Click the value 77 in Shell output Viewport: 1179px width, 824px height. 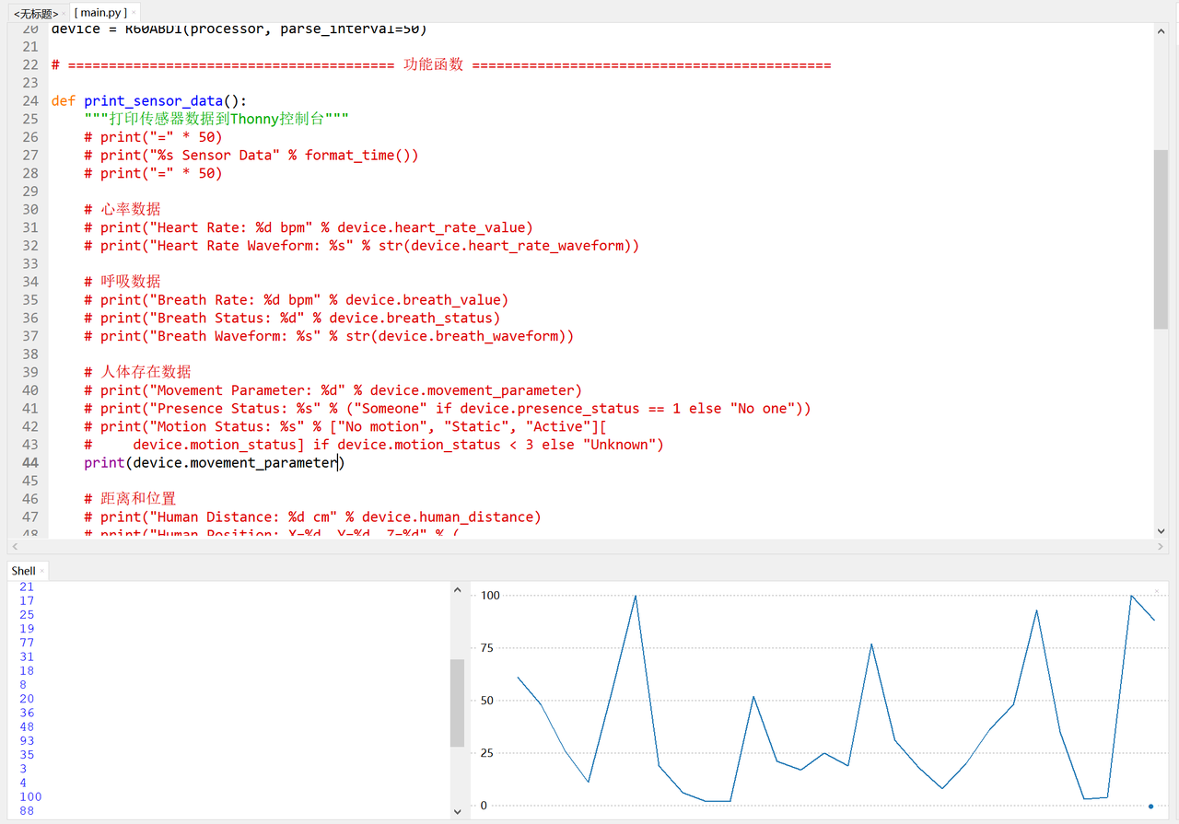27,643
